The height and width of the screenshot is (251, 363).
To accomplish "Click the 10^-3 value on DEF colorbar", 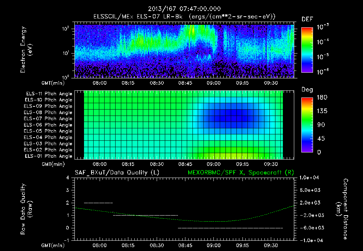I will [323, 27].
